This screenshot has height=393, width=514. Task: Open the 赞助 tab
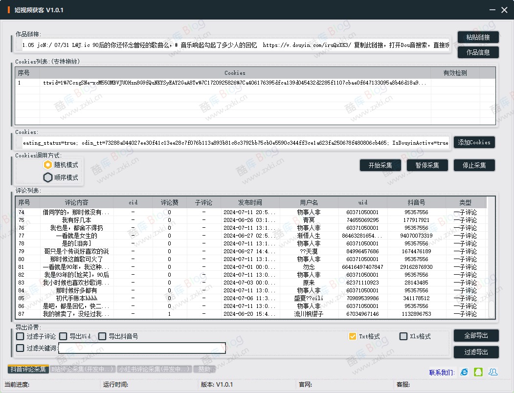(x=204, y=370)
